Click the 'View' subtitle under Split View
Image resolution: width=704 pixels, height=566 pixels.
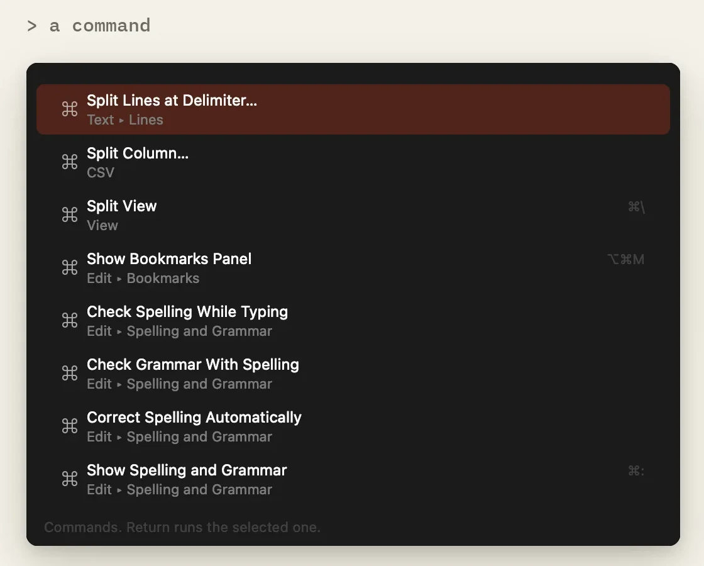[x=102, y=226]
